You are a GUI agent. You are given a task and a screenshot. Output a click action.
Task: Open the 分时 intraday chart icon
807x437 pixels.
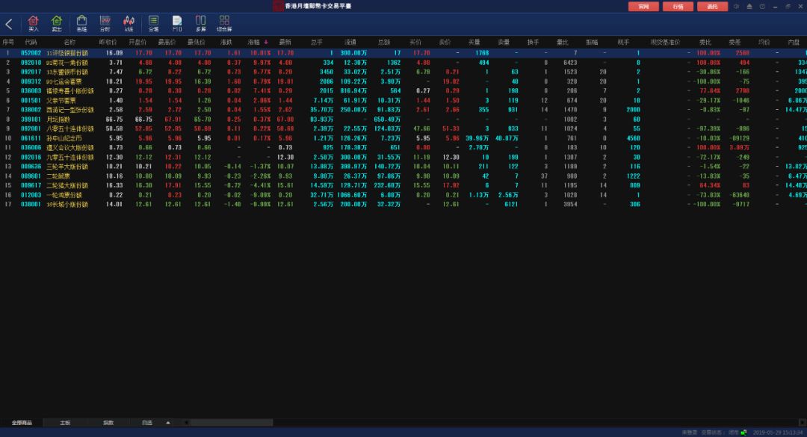[105, 23]
